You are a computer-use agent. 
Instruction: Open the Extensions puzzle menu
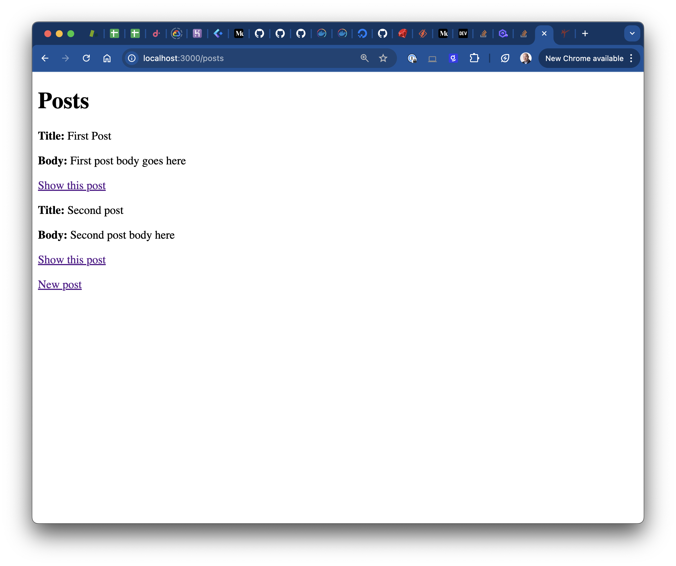point(474,58)
